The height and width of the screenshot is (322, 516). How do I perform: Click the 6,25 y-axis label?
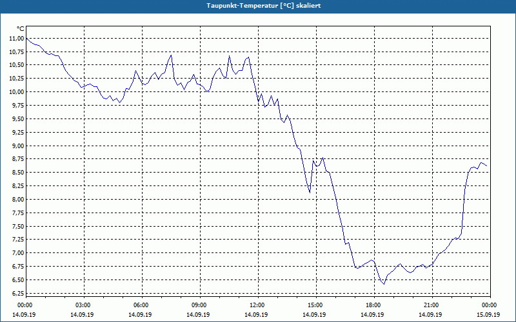point(19,294)
